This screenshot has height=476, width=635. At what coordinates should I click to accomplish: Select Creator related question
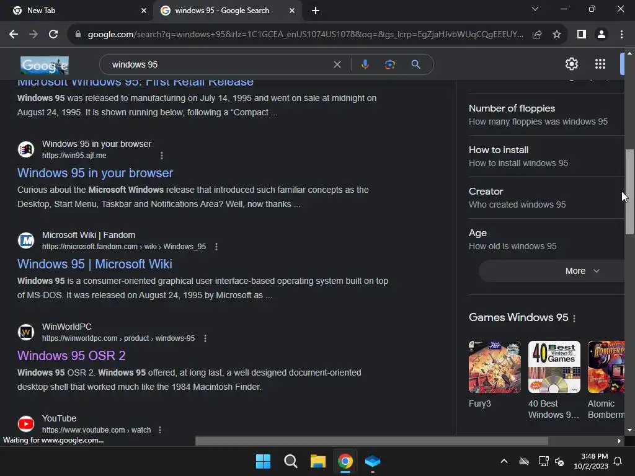[546, 198]
